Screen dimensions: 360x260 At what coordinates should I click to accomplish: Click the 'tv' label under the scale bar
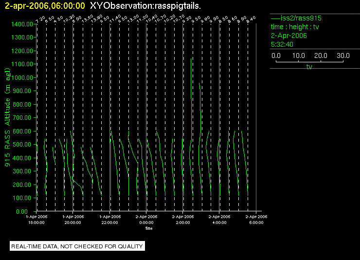click(309, 67)
